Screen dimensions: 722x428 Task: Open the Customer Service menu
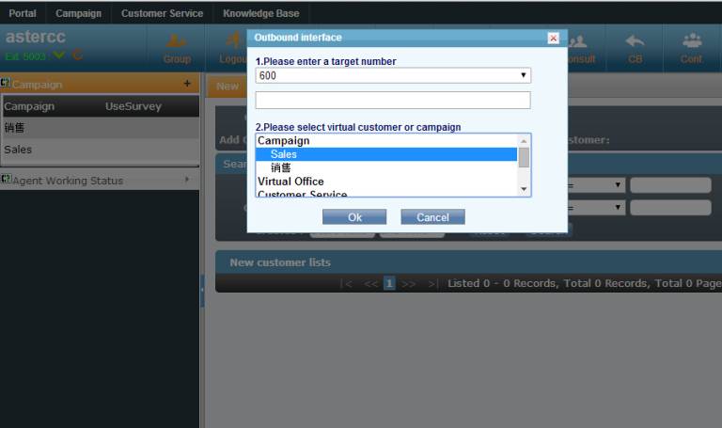pos(162,13)
